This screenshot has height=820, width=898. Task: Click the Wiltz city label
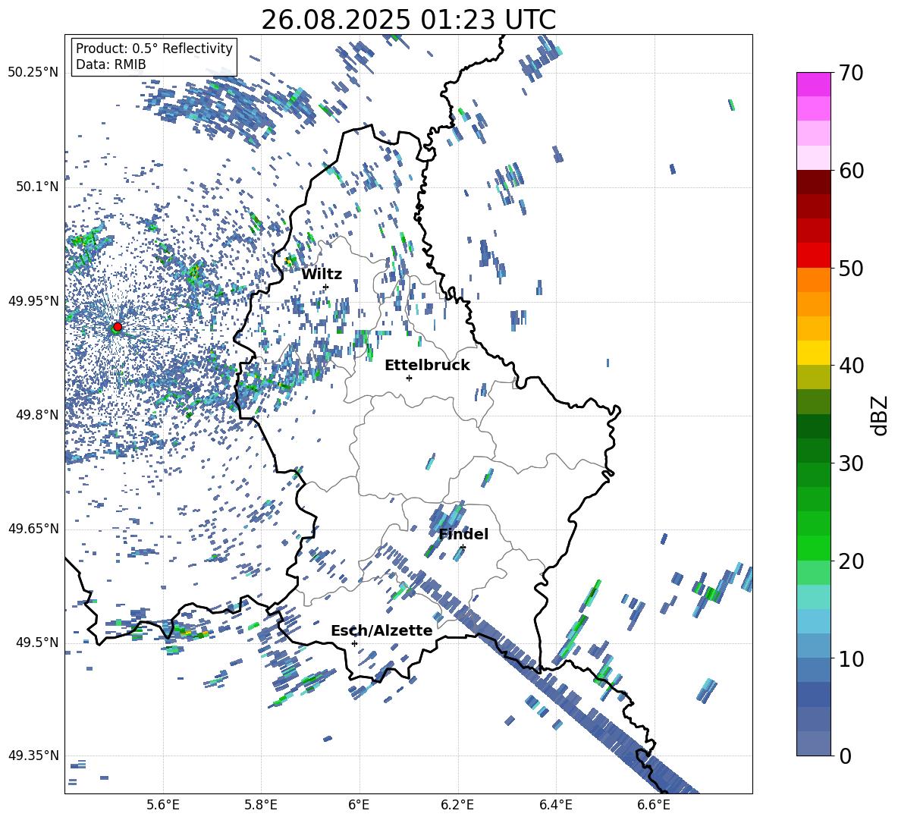coord(322,275)
